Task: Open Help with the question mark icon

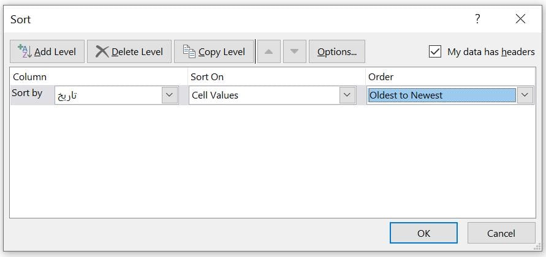Action: 478,18
